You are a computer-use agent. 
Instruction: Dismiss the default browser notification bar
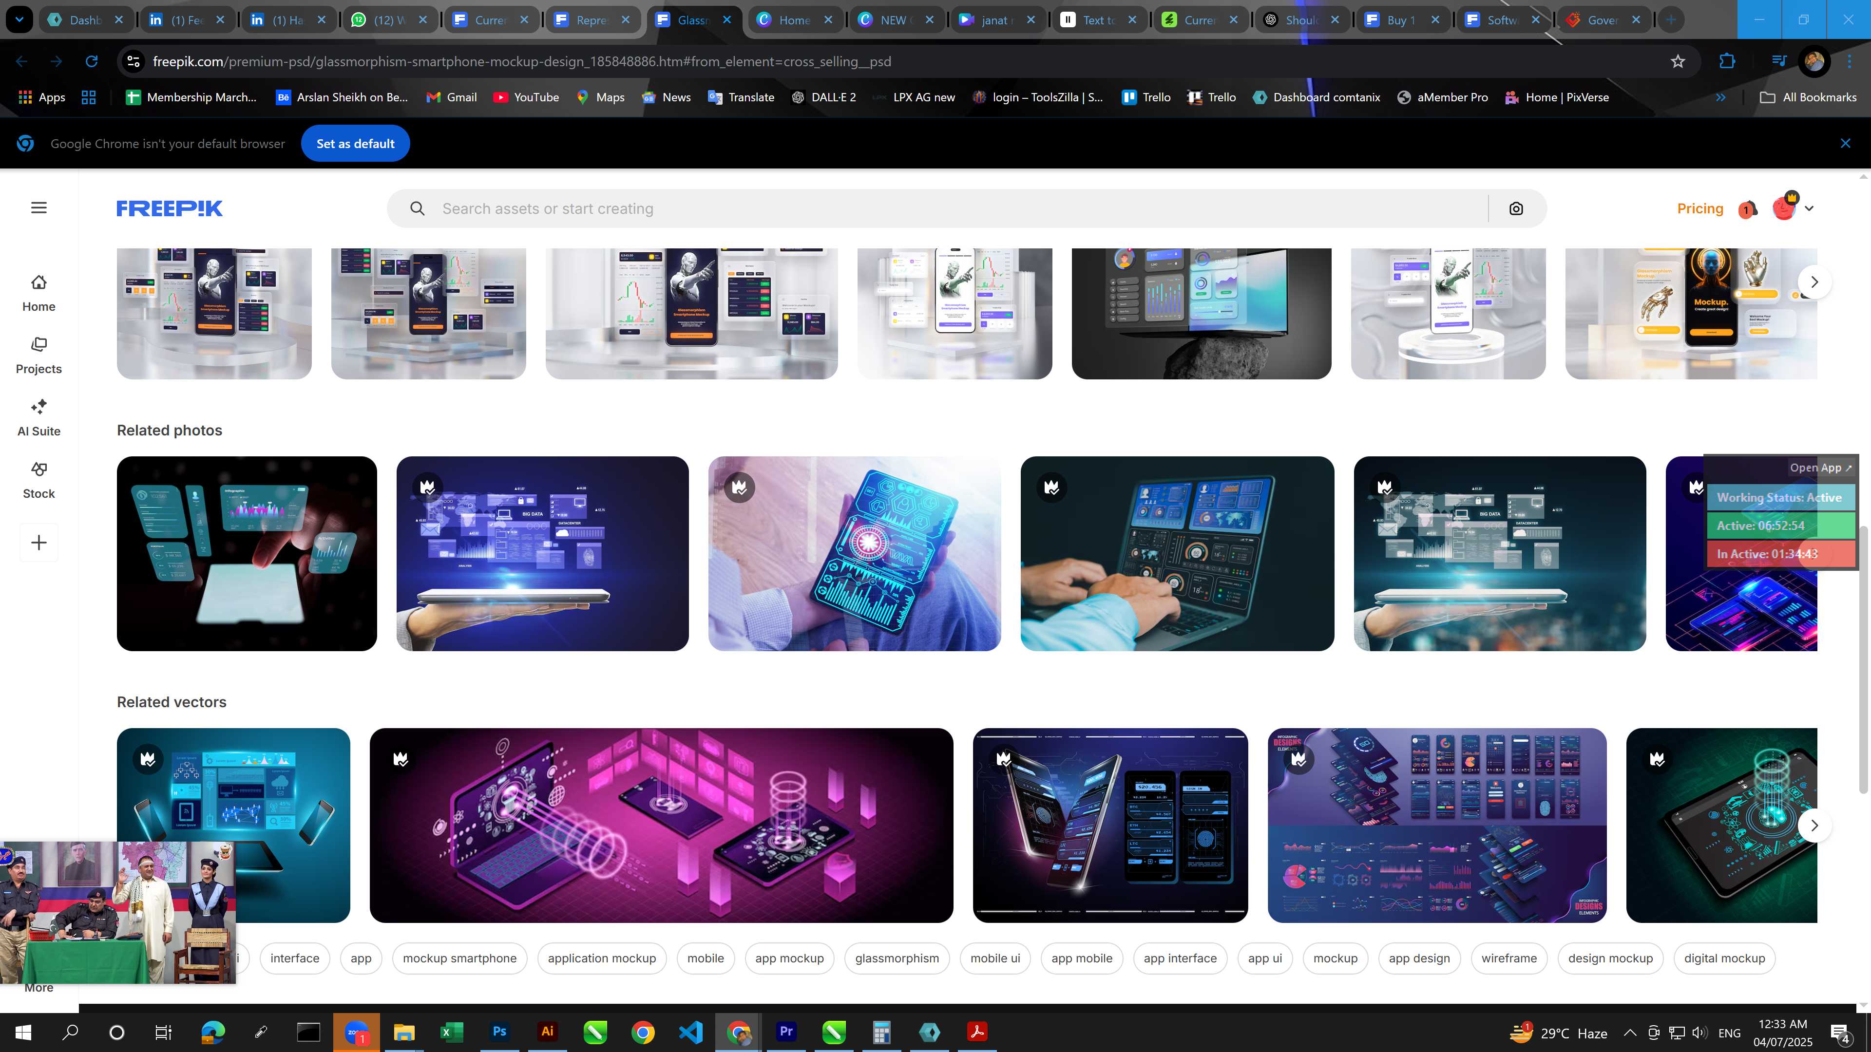[x=1845, y=144]
